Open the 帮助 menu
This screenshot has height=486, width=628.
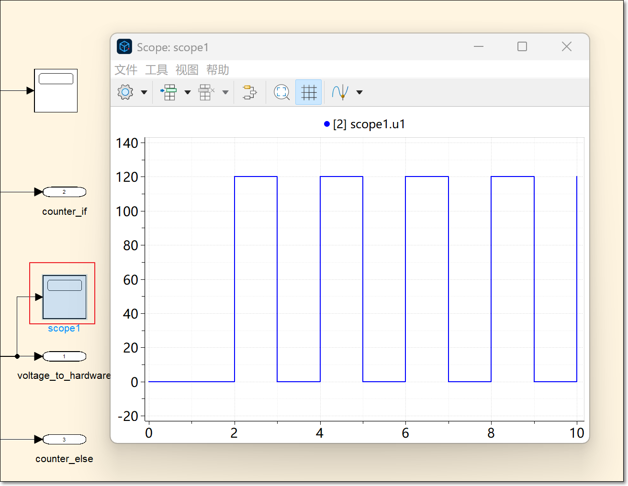[x=218, y=70]
